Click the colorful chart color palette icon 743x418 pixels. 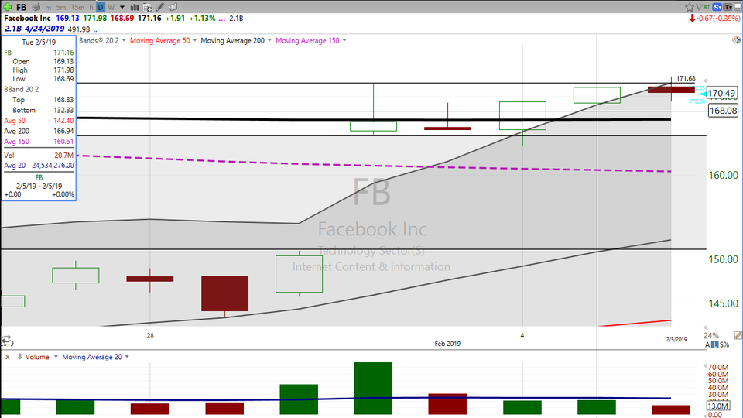coord(736,40)
